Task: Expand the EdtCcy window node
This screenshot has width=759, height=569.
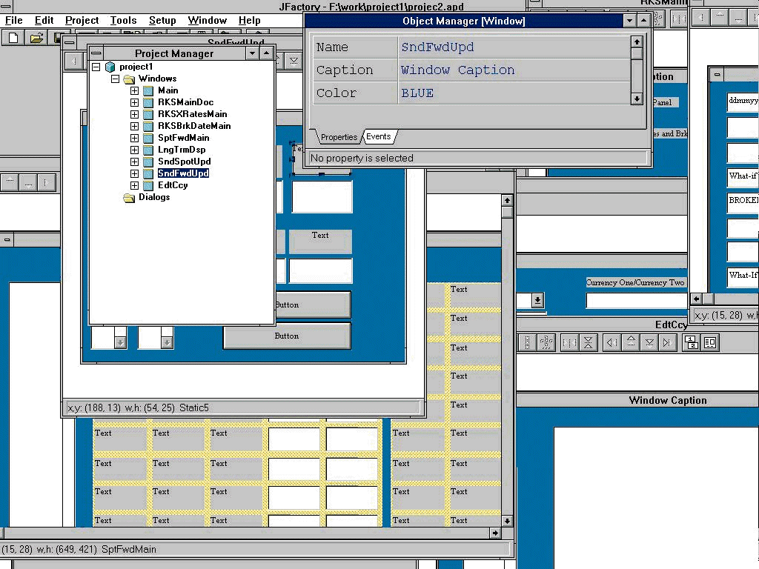Action: click(134, 185)
